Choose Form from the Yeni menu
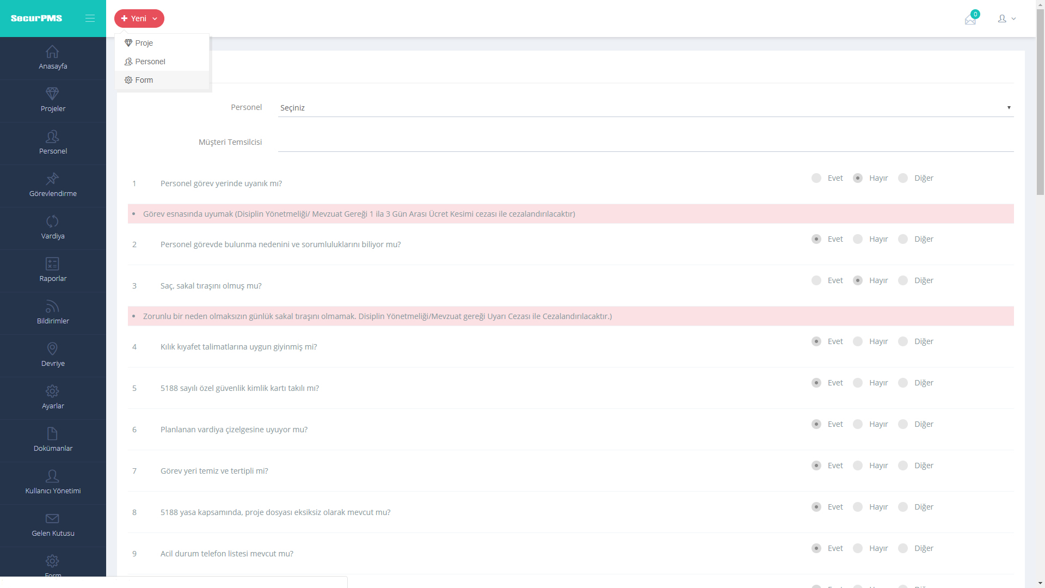 (144, 80)
